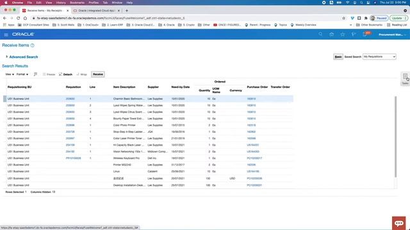Open the Watchlist flag icon
410x230 pixels.
click(x=354, y=34)
